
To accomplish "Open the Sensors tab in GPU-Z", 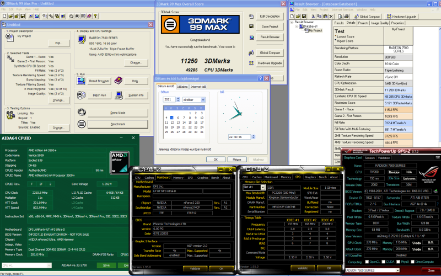I will [369, 158].
